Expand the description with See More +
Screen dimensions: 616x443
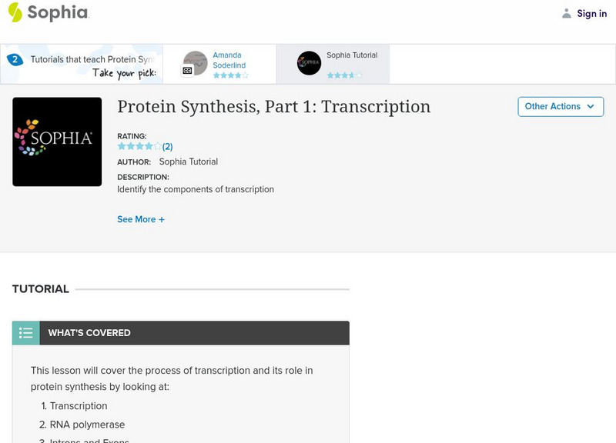(141, 219)
